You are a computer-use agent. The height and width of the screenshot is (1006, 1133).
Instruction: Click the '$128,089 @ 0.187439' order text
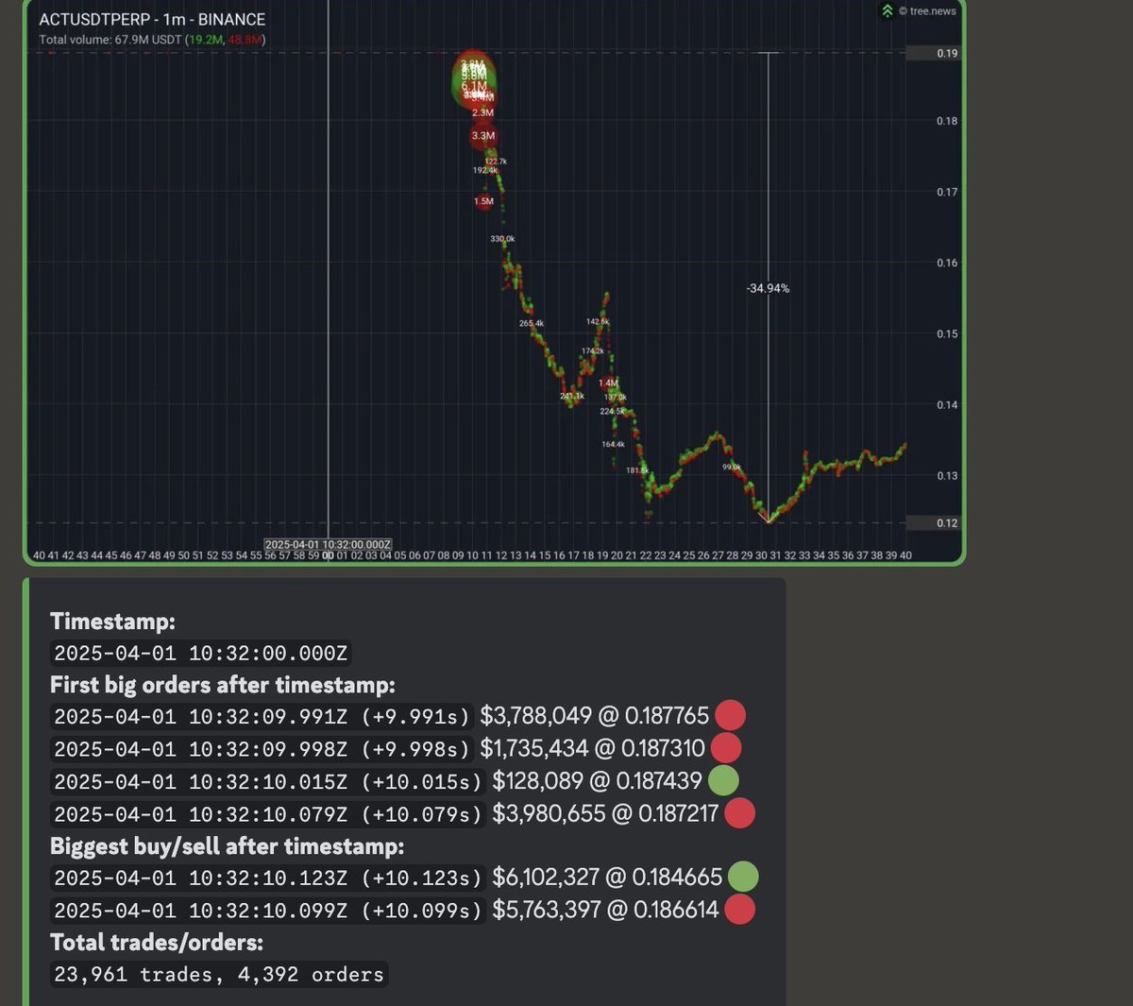click(597, 780)
